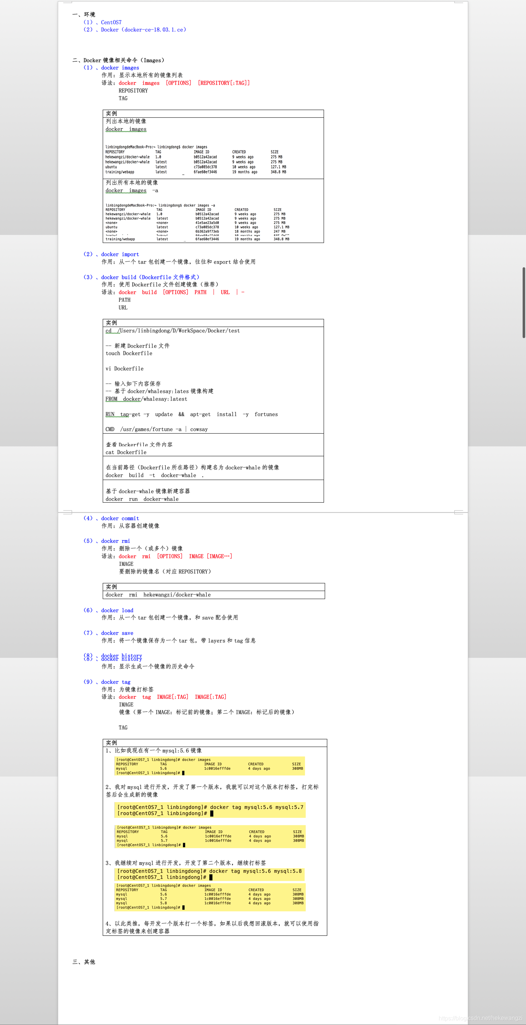This screenshot has height=1025, width=526.
Task: Click the '二、Docker 镜像相关命令' section heading
Action: point(118,60)
